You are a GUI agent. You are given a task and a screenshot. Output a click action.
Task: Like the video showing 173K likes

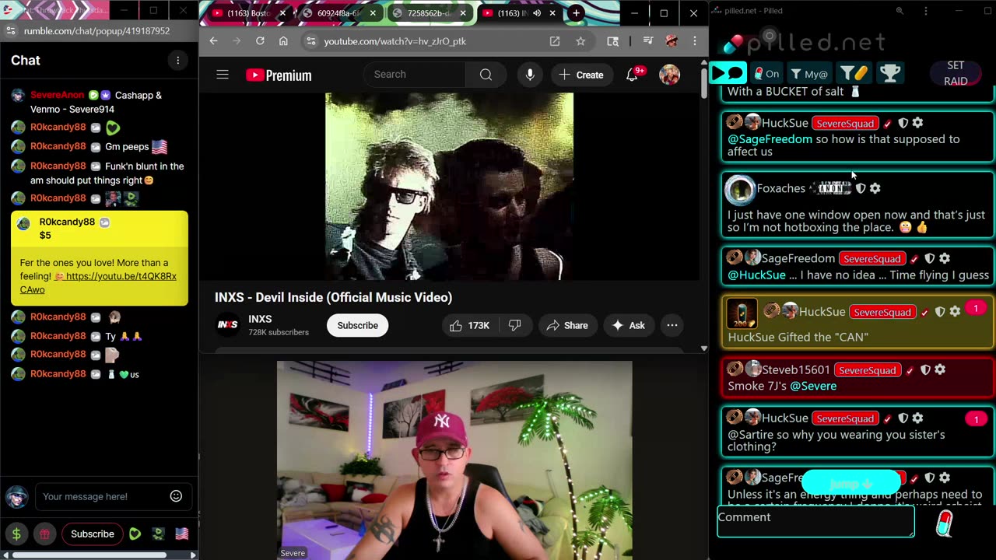(x=469, y=325)
